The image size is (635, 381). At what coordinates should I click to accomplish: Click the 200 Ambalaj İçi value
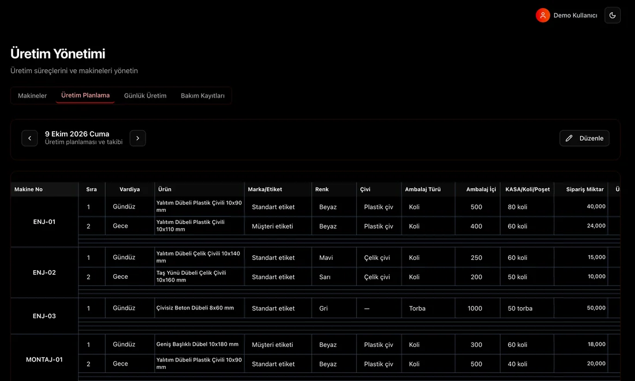(476, 277)
